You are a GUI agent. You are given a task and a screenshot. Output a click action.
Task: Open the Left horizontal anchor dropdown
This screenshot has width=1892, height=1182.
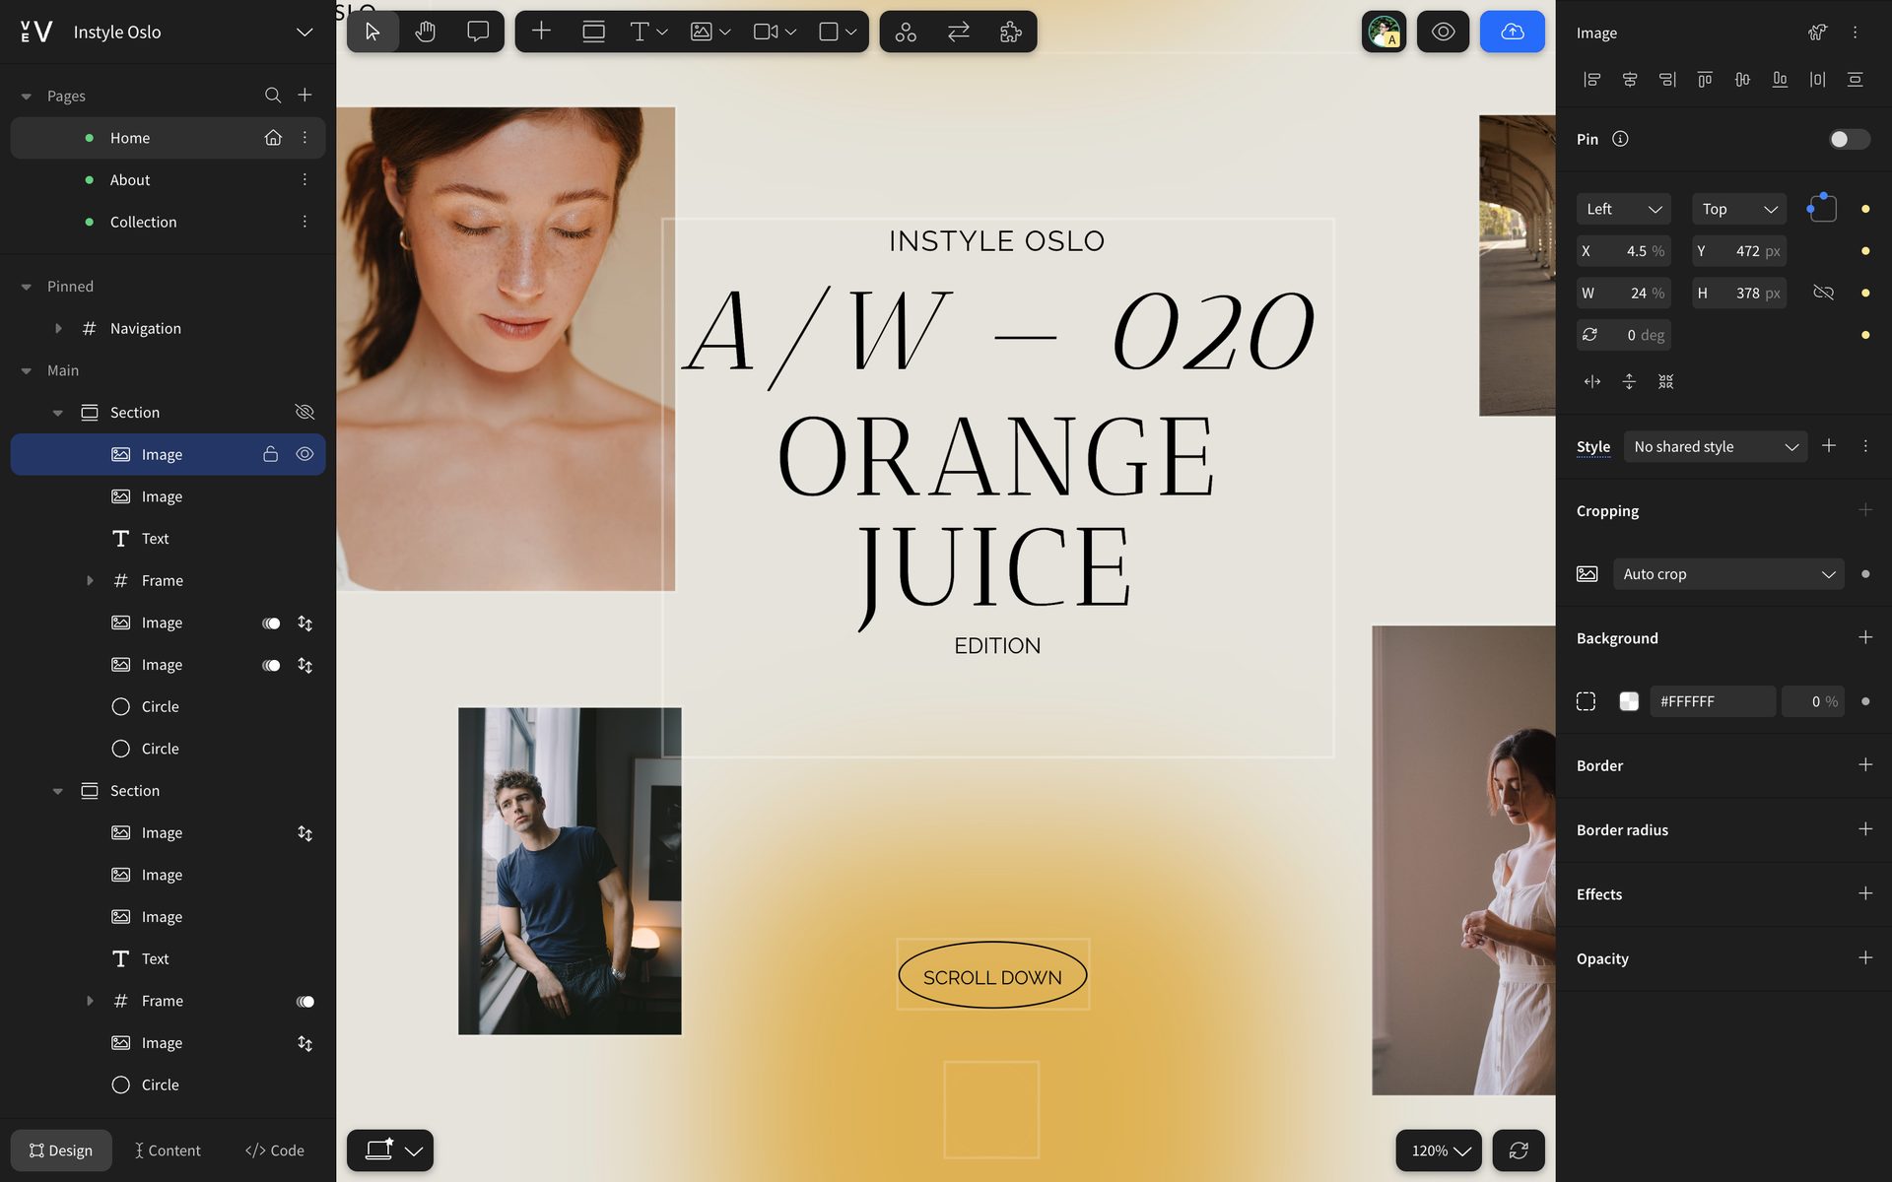(x=1623, y=209)
